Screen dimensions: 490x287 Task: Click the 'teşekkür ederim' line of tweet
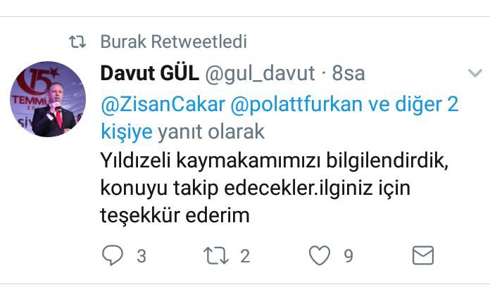pos(175,215)
